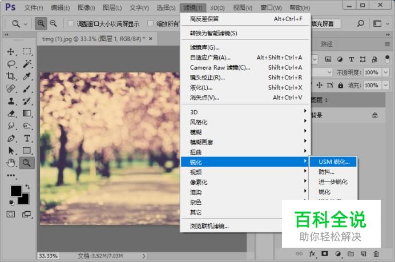Select the Hand tool

[11, 163]
